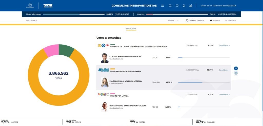Click the Imprimir button
263x126 pixels.
[215, 20]
